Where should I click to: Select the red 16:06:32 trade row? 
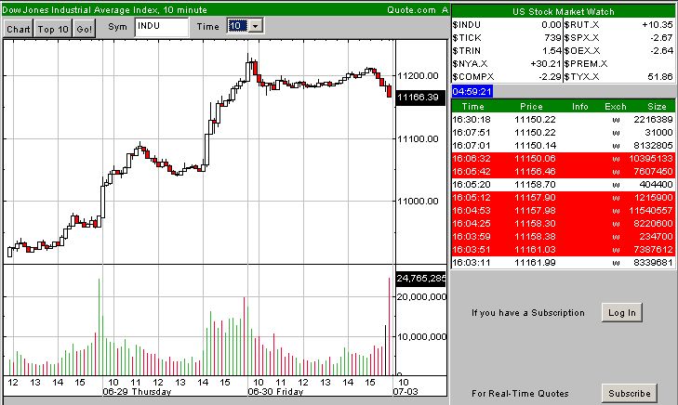[x=563, y=159]
